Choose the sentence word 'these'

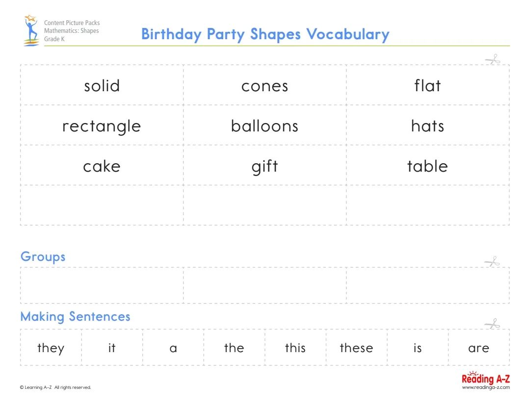(x=356, y=348)
